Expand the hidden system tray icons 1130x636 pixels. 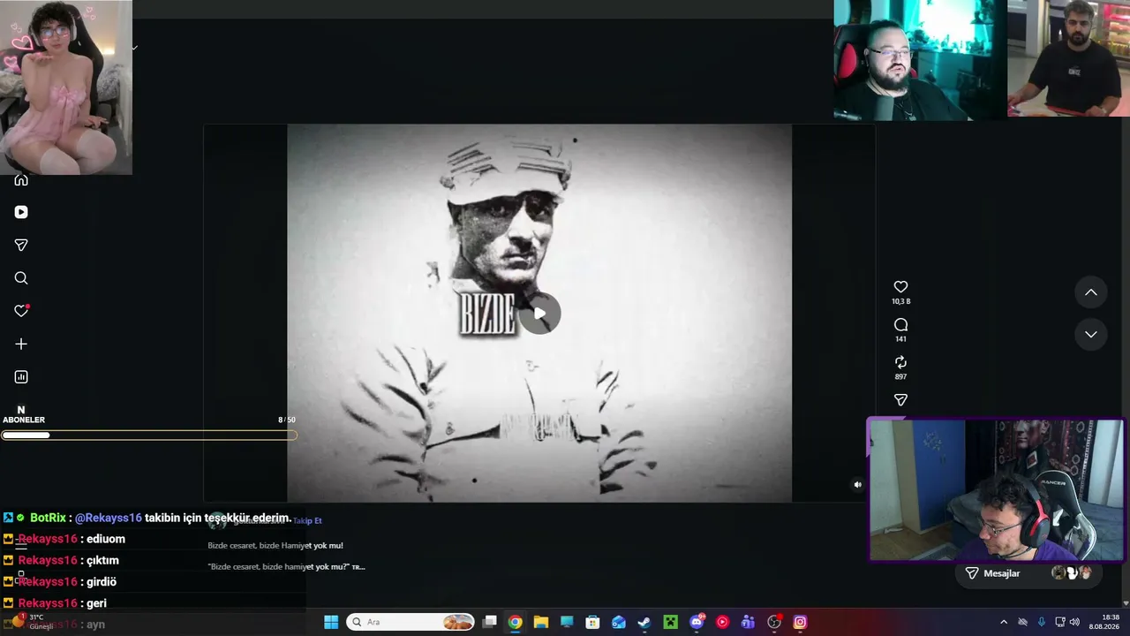(1004, 622)
